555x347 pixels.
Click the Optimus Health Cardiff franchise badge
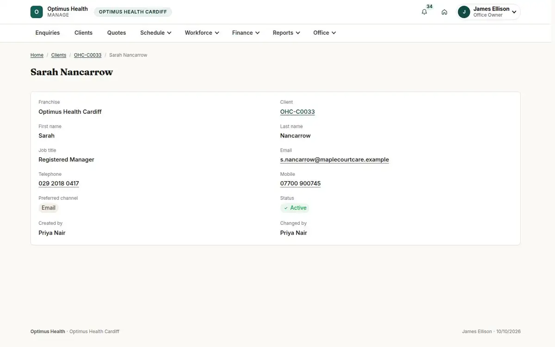(x=133, y=12)
